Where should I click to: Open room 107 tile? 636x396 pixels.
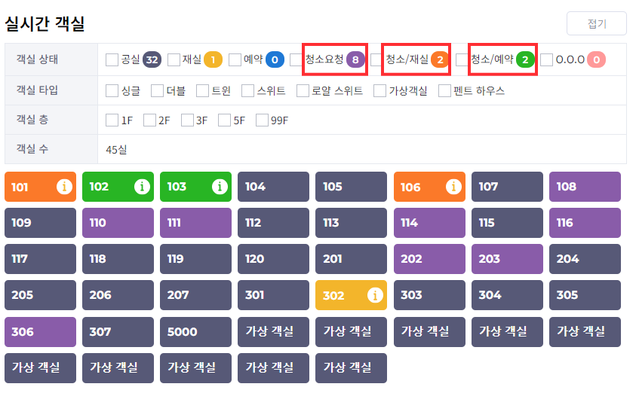[x=507, y=187]
